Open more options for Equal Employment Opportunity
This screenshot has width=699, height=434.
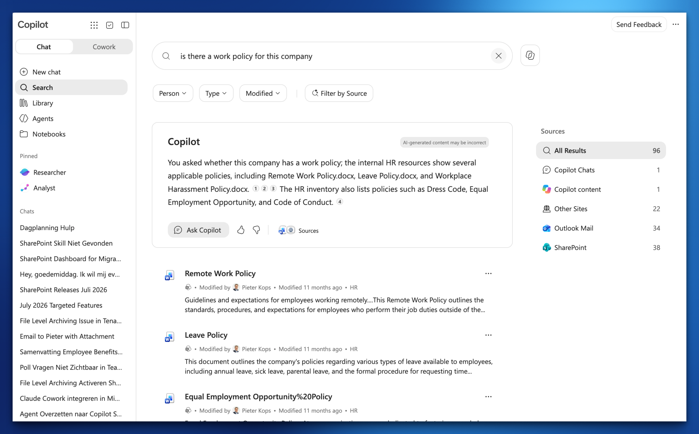pos(488,397)
